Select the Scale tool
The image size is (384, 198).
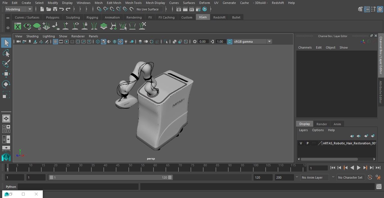(6, 95)
